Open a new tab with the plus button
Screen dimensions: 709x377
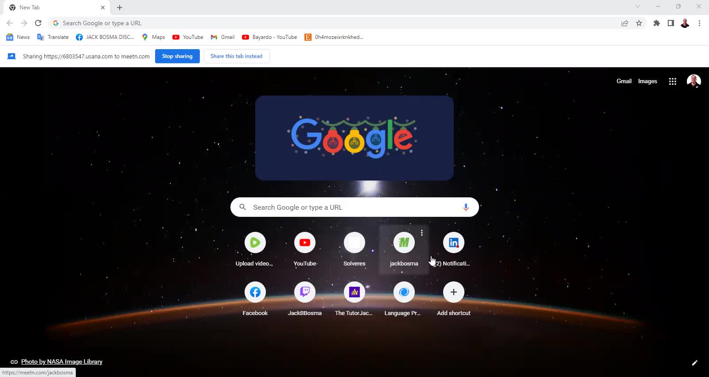[x=120, y=8]
